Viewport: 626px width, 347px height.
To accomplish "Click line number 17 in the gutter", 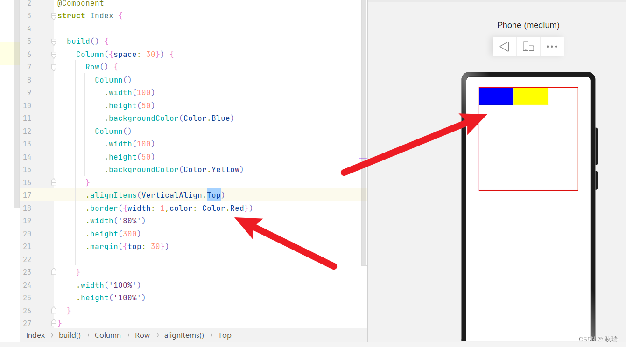I will pos(27,195).
